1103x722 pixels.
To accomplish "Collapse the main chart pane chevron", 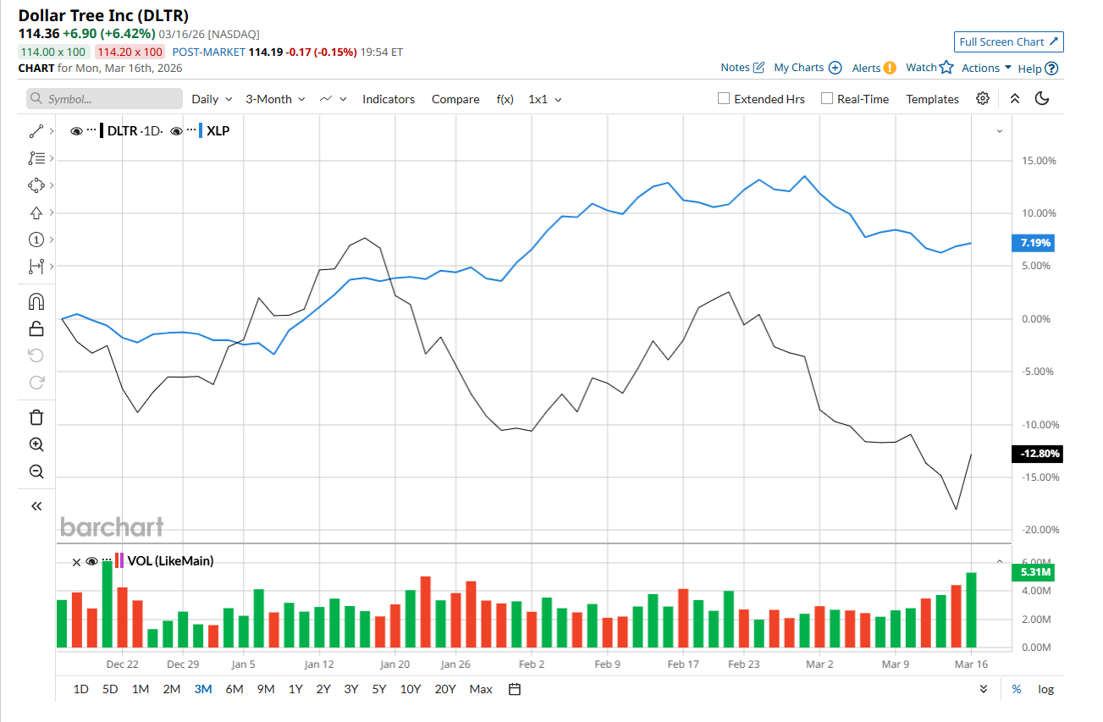I will pos(999,131).
